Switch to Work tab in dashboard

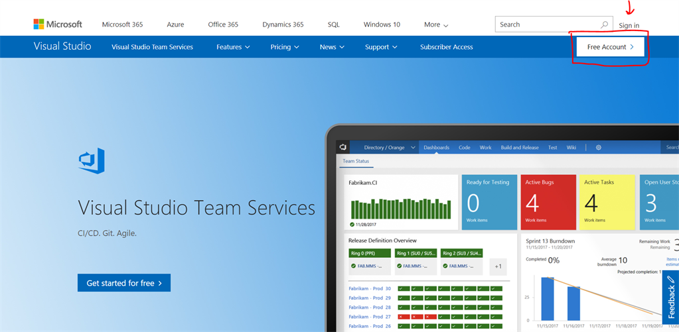coord(485,147)
